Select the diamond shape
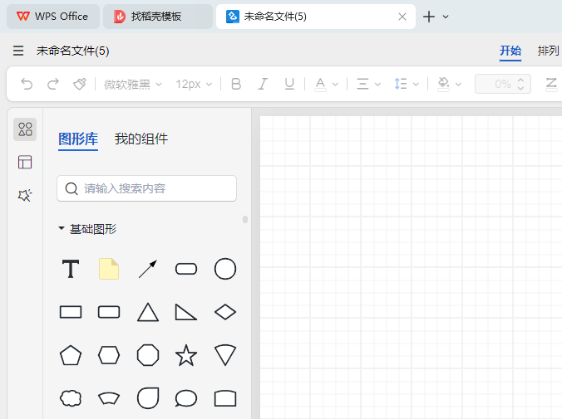This screenshot has width=562, height=419. pyautogui.click(x=225, y=312)
